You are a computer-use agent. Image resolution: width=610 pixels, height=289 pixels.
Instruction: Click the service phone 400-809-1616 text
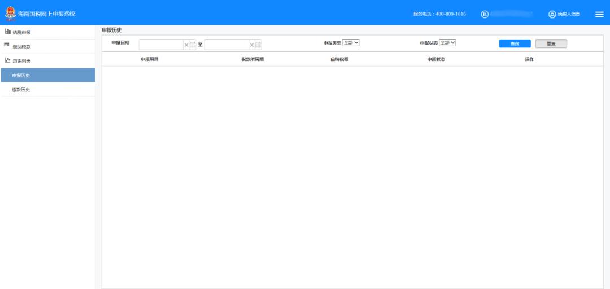tap(439, 14)
